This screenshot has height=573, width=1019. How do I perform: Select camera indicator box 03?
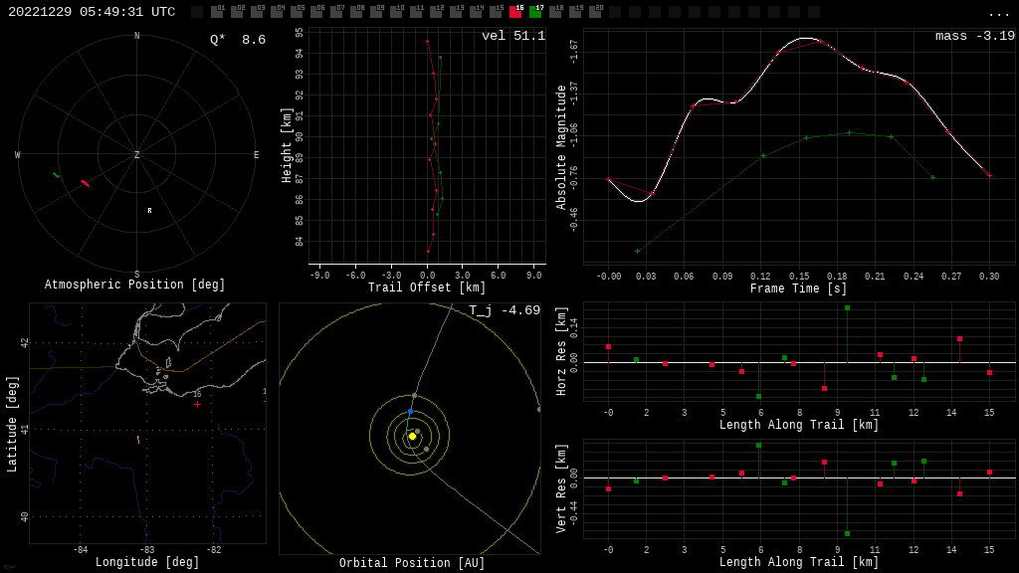click(257, 12)
